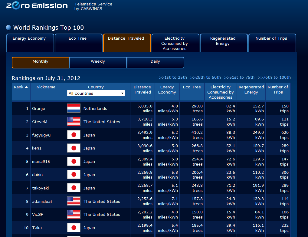This screenshot has width=308, height=237.
Task: Click the Rank sort arrow in header
Action: pyautogui.click(x=26, y=87)
